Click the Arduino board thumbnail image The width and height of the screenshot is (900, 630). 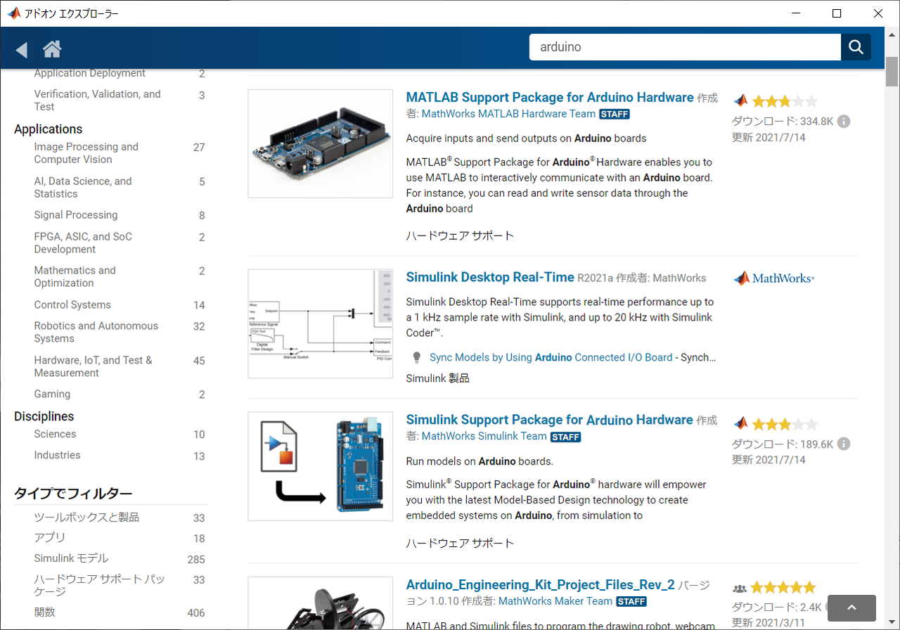(320, 143)
